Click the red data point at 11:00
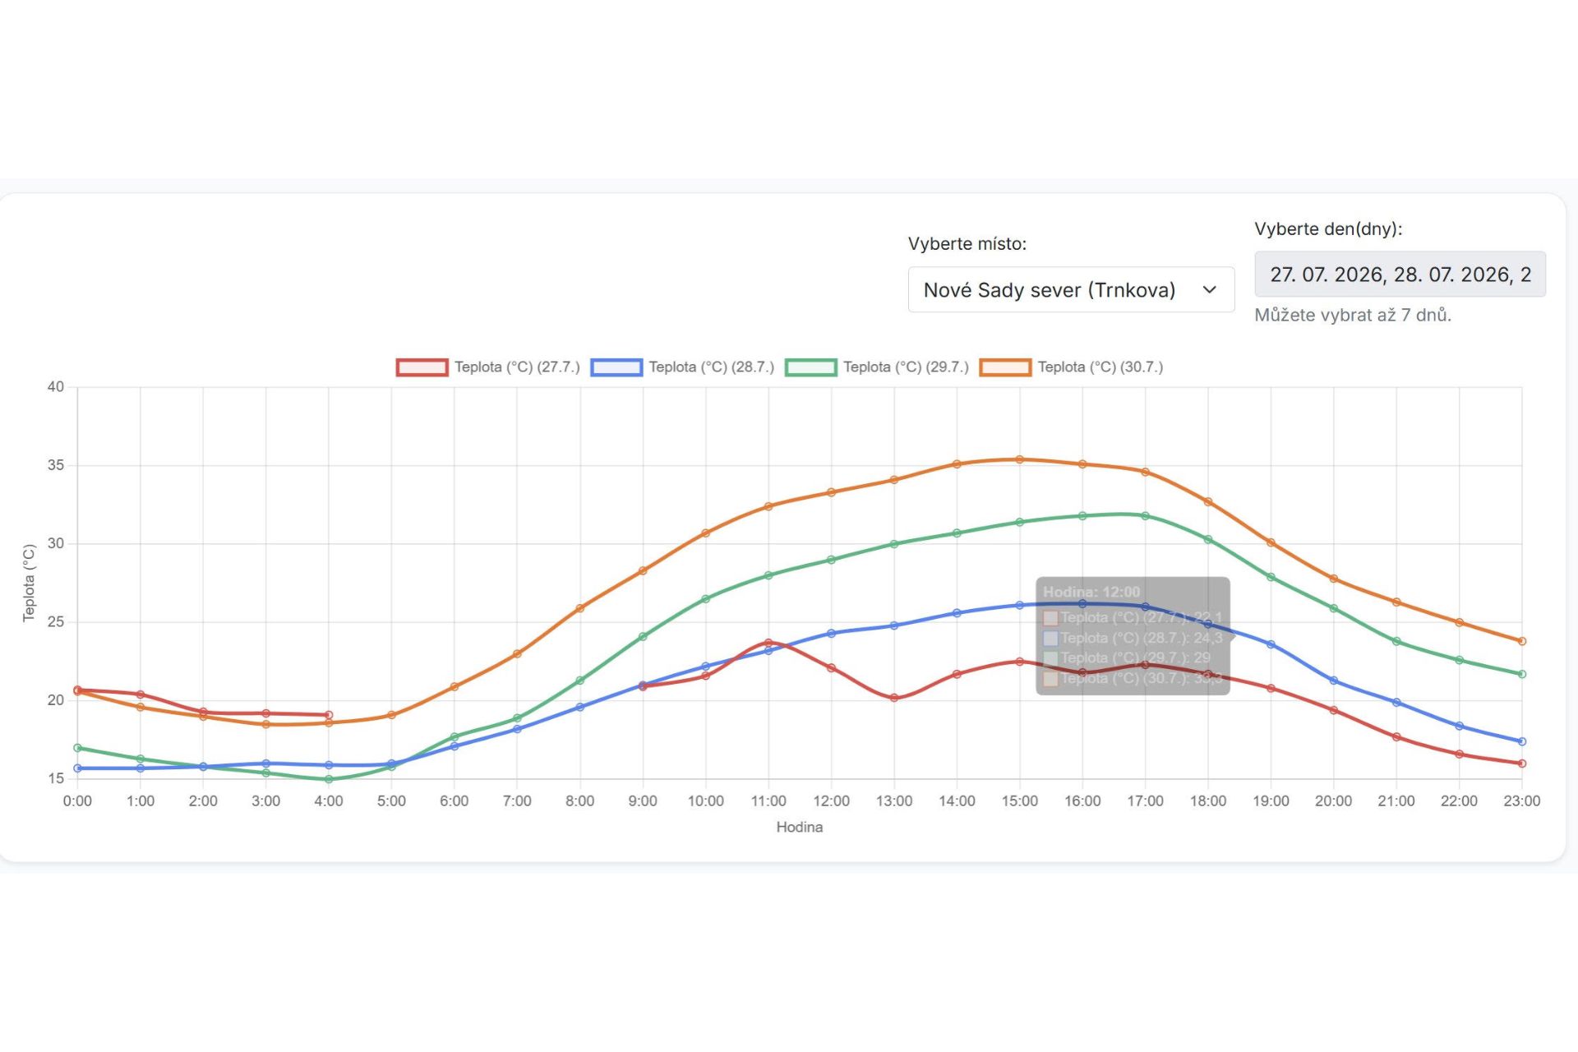This screenshot has height=1052, width=1578. tap(768, 643)
